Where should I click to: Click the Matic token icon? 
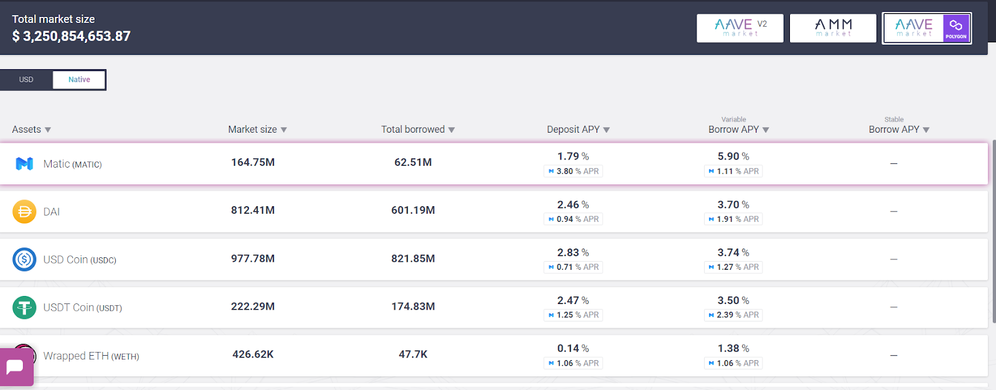point(24,164)
